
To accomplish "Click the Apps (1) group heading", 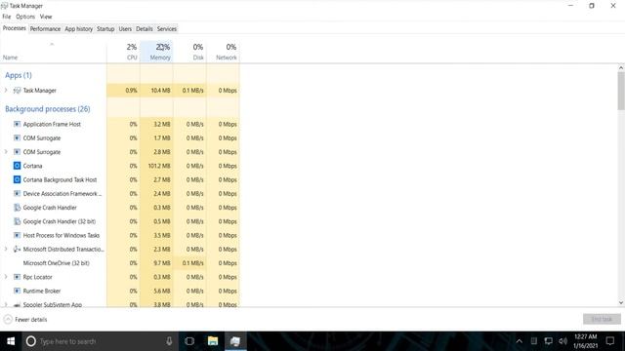I will (19, 75).
